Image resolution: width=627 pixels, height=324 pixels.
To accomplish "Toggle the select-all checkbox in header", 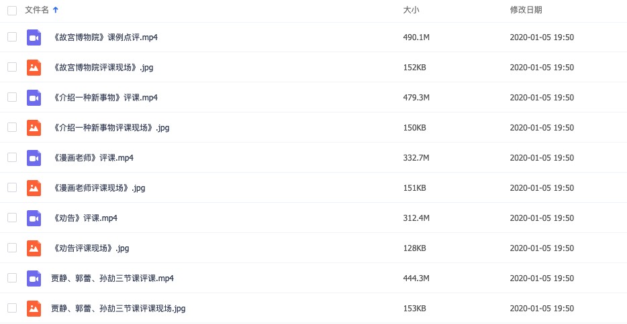I will (x=12, y=10).
